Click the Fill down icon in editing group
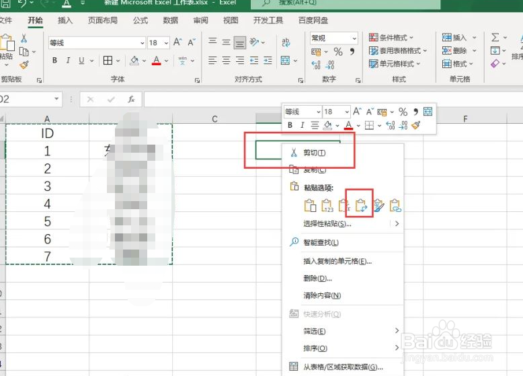 [x=495, y=50]
